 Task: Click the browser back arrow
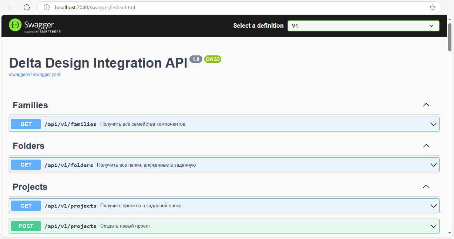click(x=10, y=7)
